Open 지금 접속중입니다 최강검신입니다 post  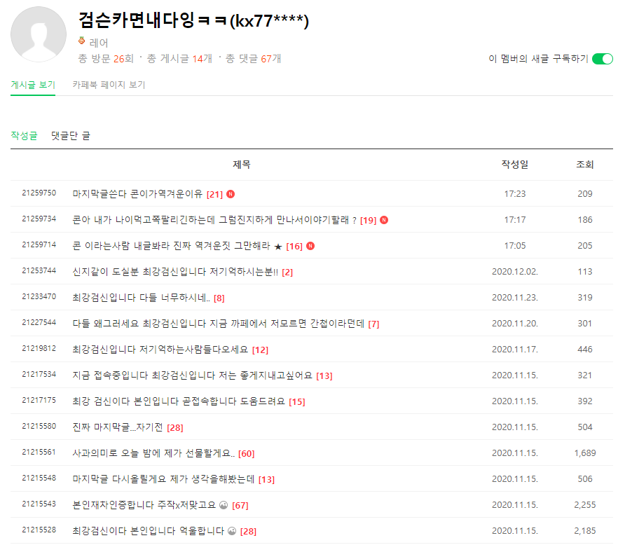pyautogui.click(x=192, y=375)
